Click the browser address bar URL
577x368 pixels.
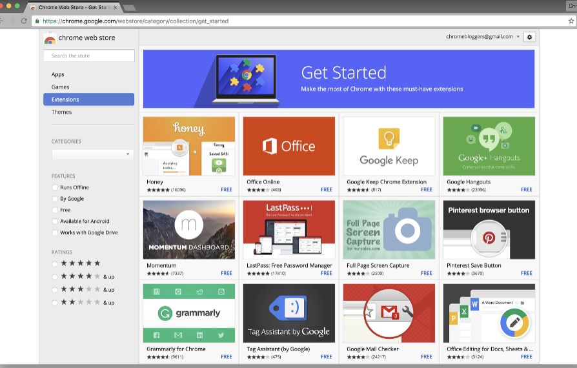(136, 21)
